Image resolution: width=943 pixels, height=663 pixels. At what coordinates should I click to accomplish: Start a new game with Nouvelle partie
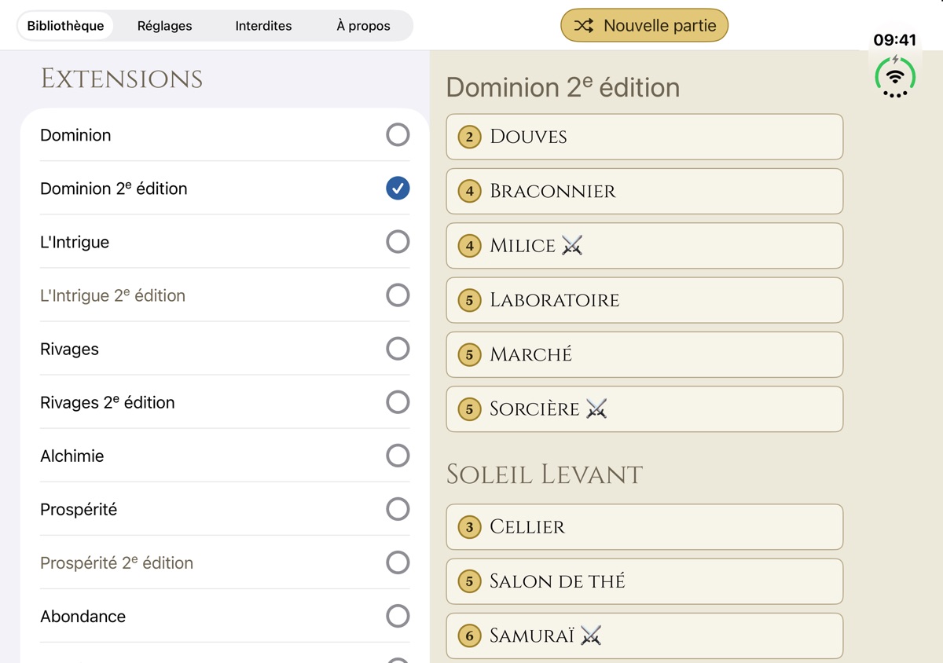point(644,26)
